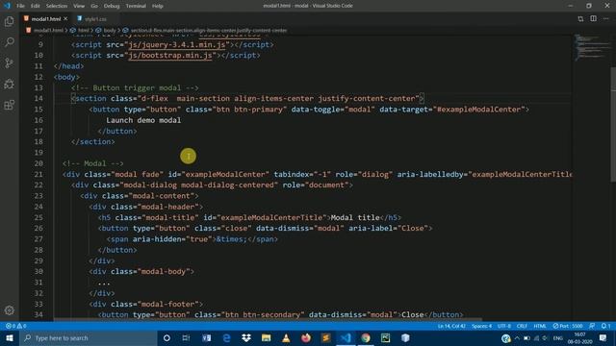Click the taskbar search box
Image resolution: width=616 pixels, height=346 pixels.
pos(89,337)
